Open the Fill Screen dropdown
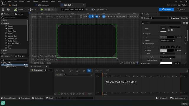This screenshot has width=189, height=106. click(133, 16)
